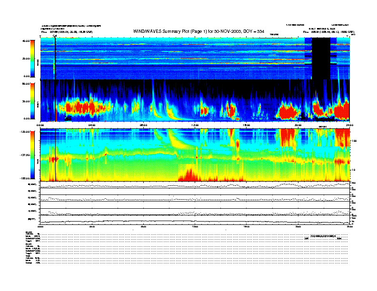Click the -137.50 label on TNR scale
The width and height of the screenshot is (377, 291).
coord(25,155)
